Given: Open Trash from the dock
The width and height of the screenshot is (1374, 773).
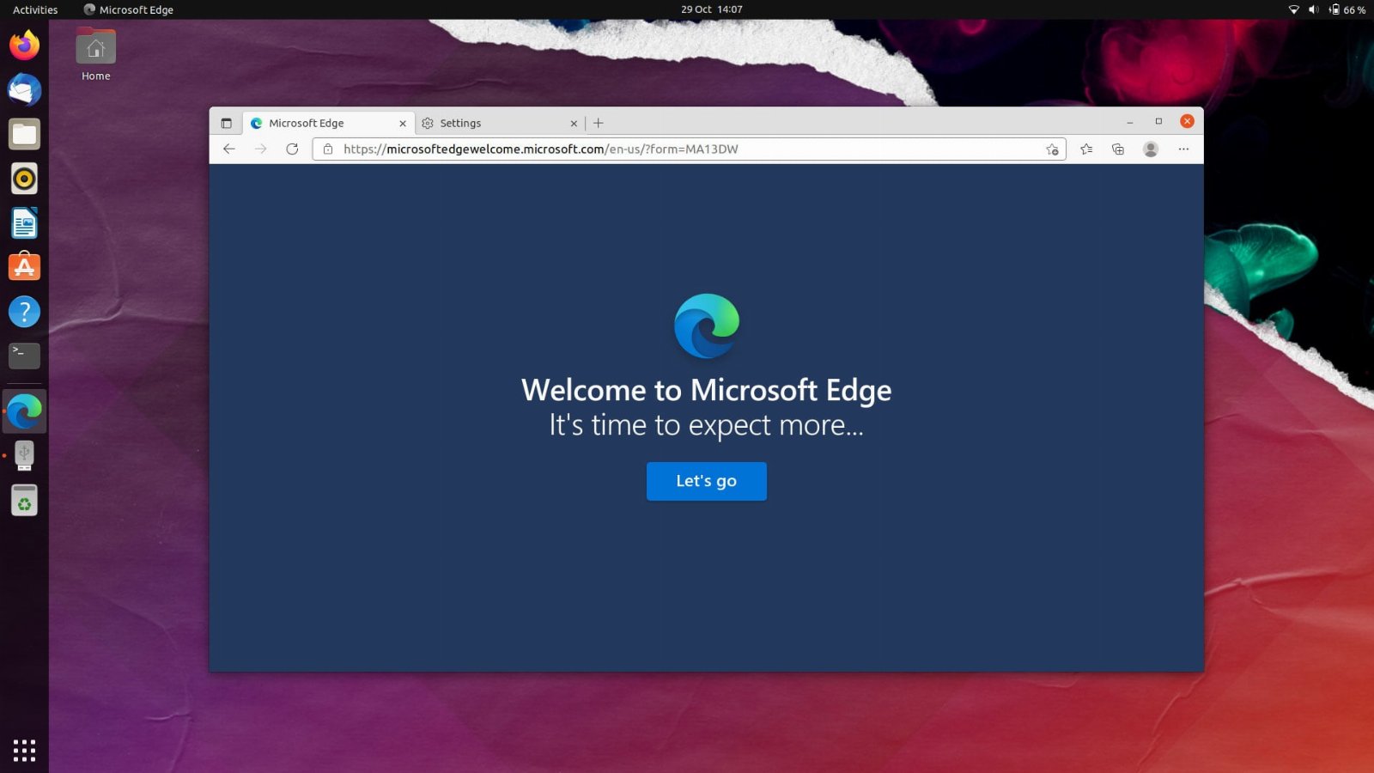Looking at the screenshot, I should tap(24, 500).
